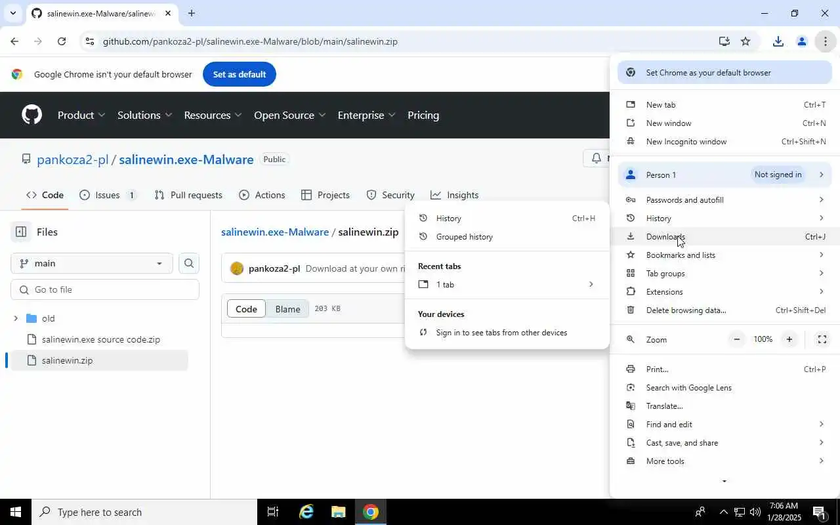Click Set Chrome as your default browser
840x525 pixels.
[x=724, y=73]
